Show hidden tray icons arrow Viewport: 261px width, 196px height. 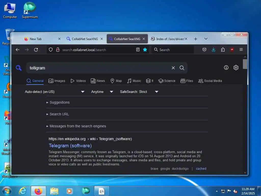217,191
